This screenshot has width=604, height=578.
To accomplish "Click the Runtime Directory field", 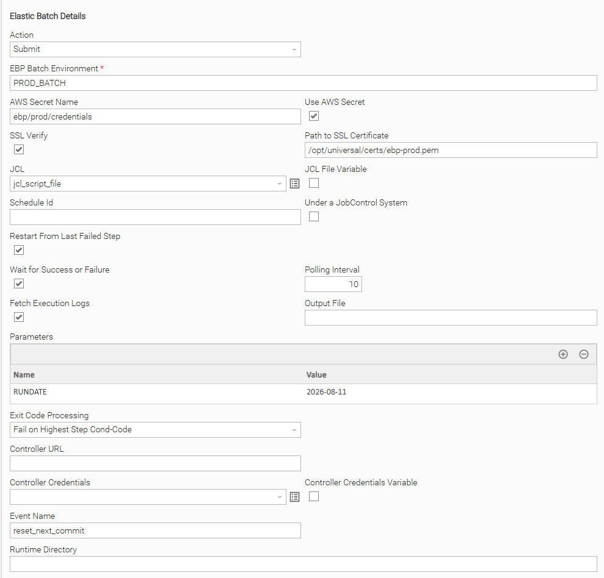I will click(304, 564).
